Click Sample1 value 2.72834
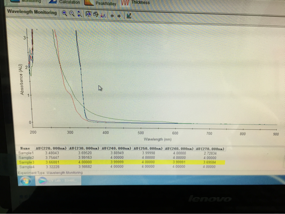The height and width of the screenshot is (214, 285). tap(210, 153)
